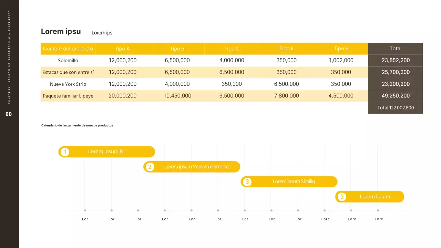Screen dimensions: 441x248
Task: Click the slide number "00" in the sidebar
Action: click(x=9, y=114)
